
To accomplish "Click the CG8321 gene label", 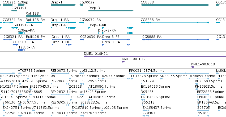I will coord(9,2).
